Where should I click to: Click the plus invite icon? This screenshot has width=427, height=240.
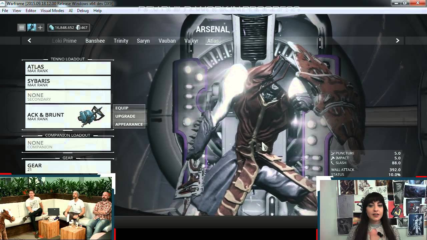pyautogui.click(x=40, y=28)
